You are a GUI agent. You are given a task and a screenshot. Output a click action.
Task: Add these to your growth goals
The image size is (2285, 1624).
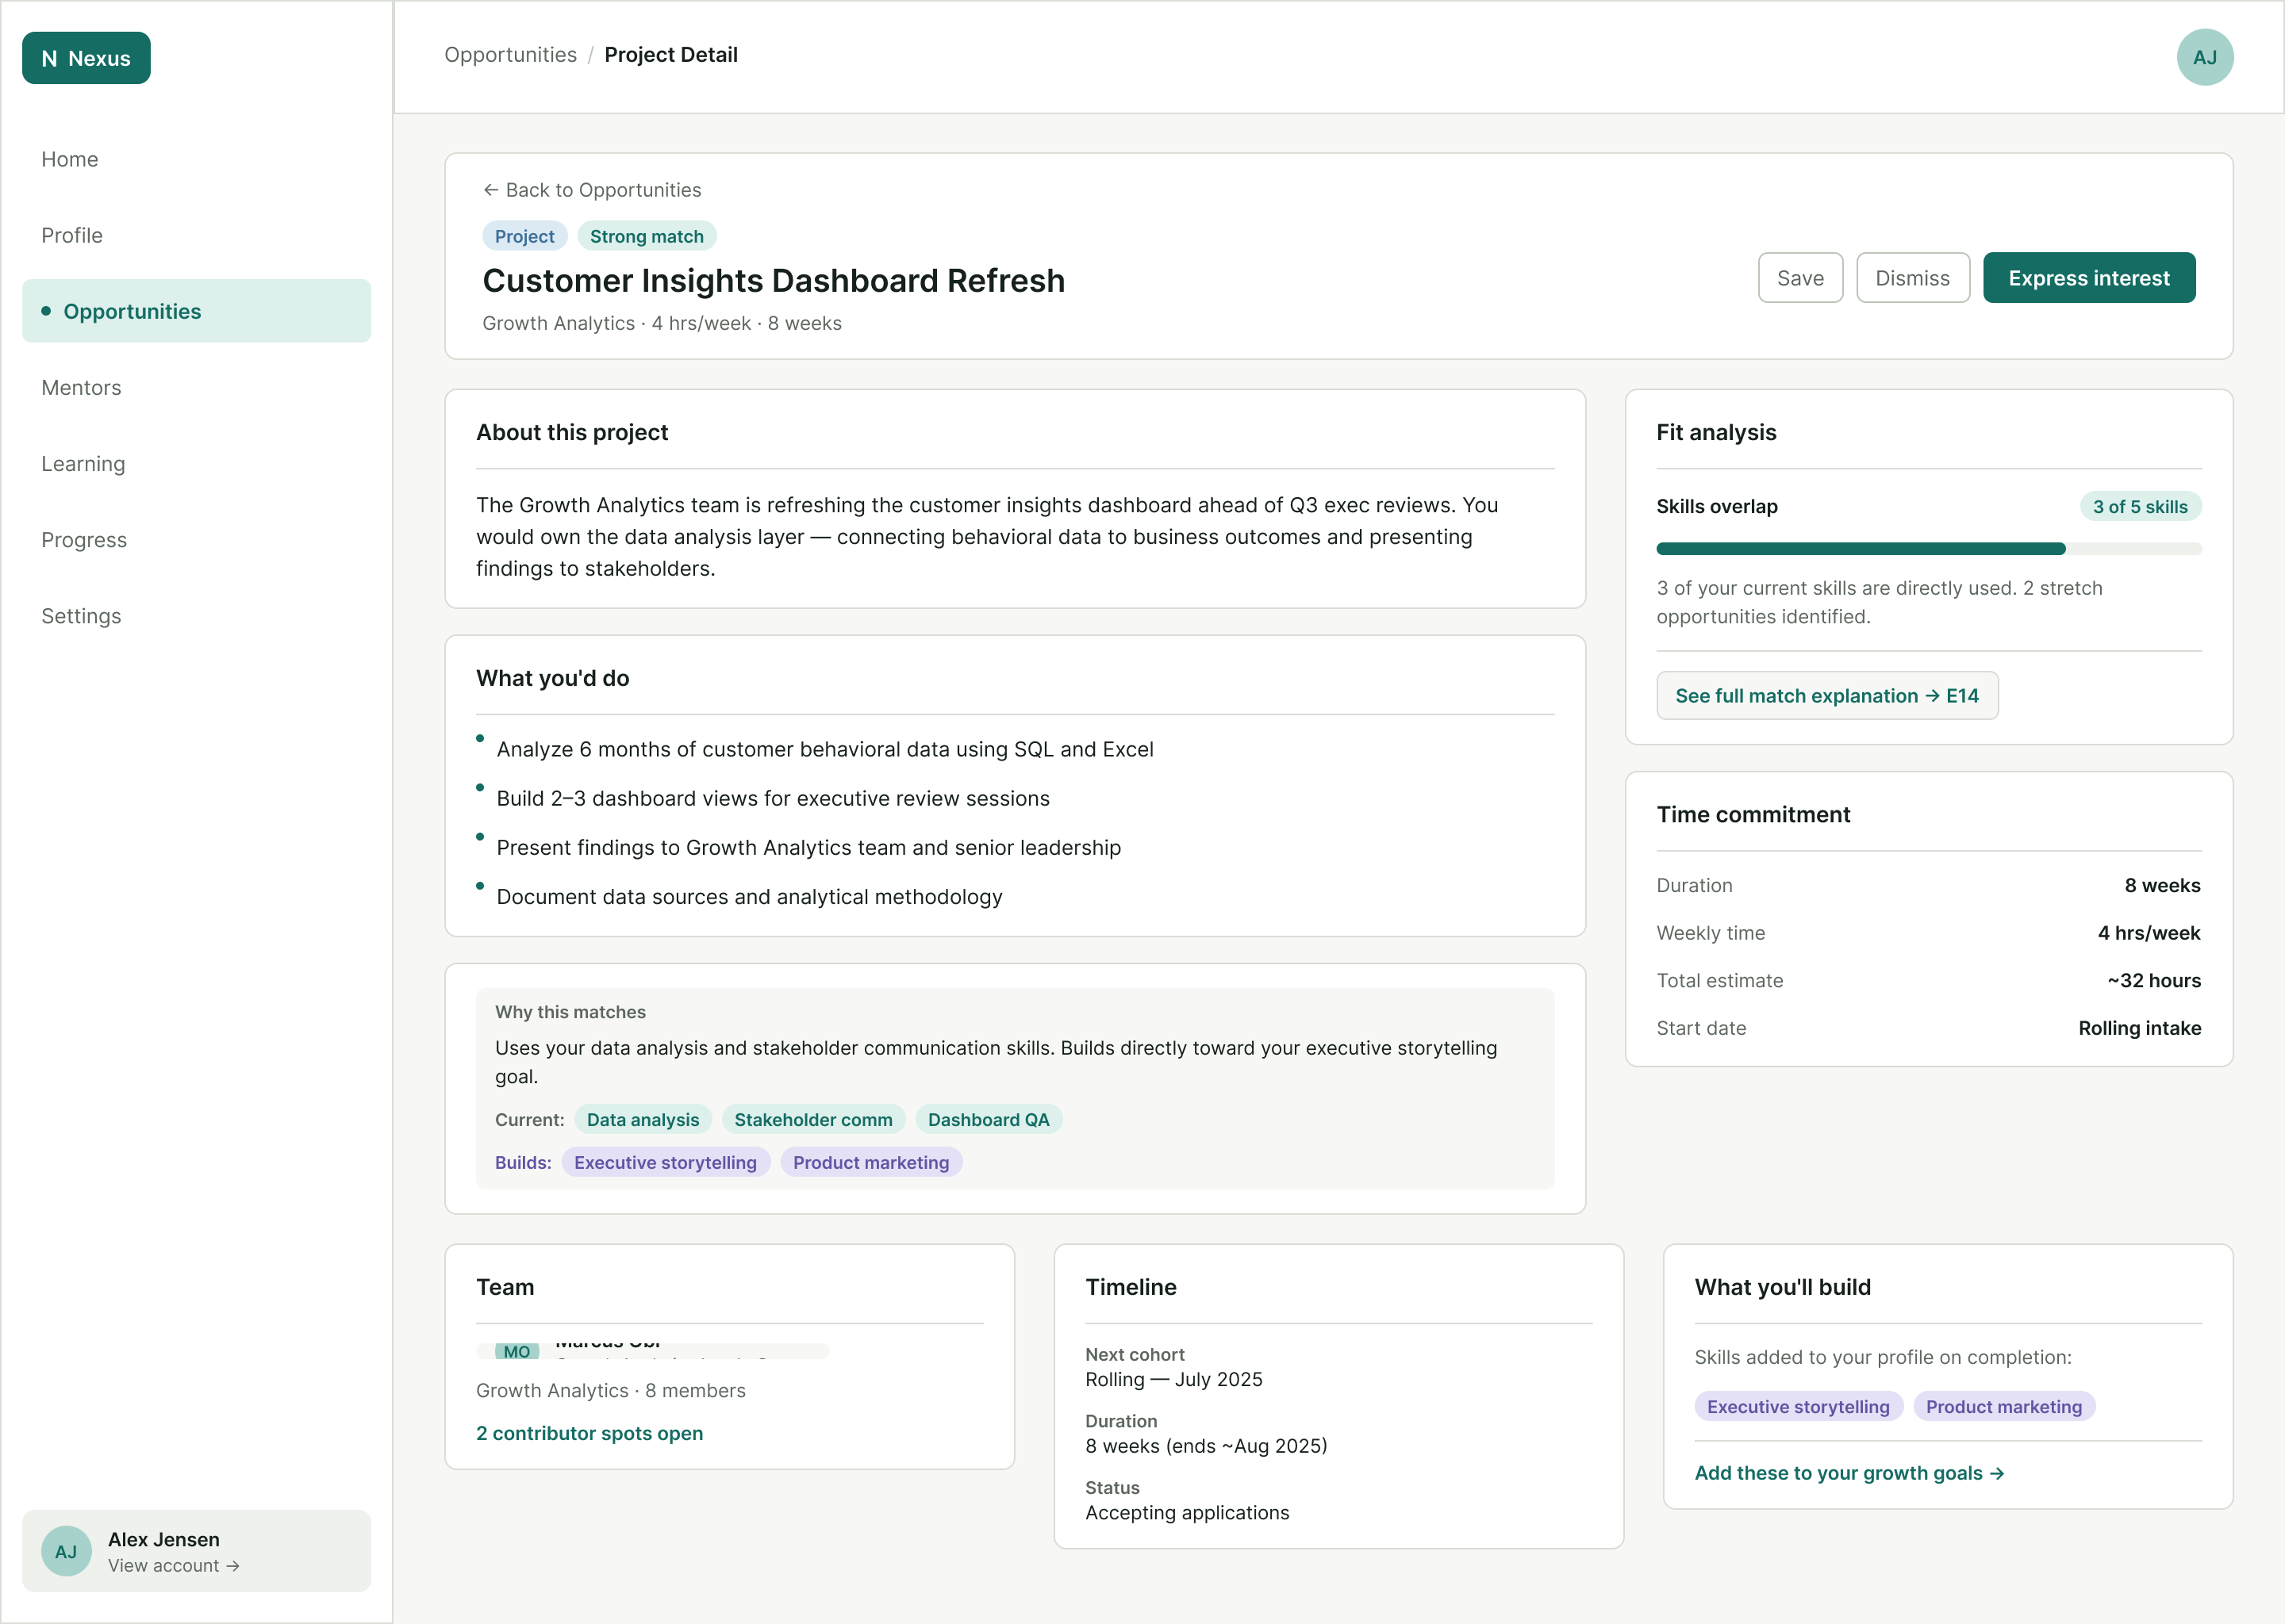pos(1849,1473)
